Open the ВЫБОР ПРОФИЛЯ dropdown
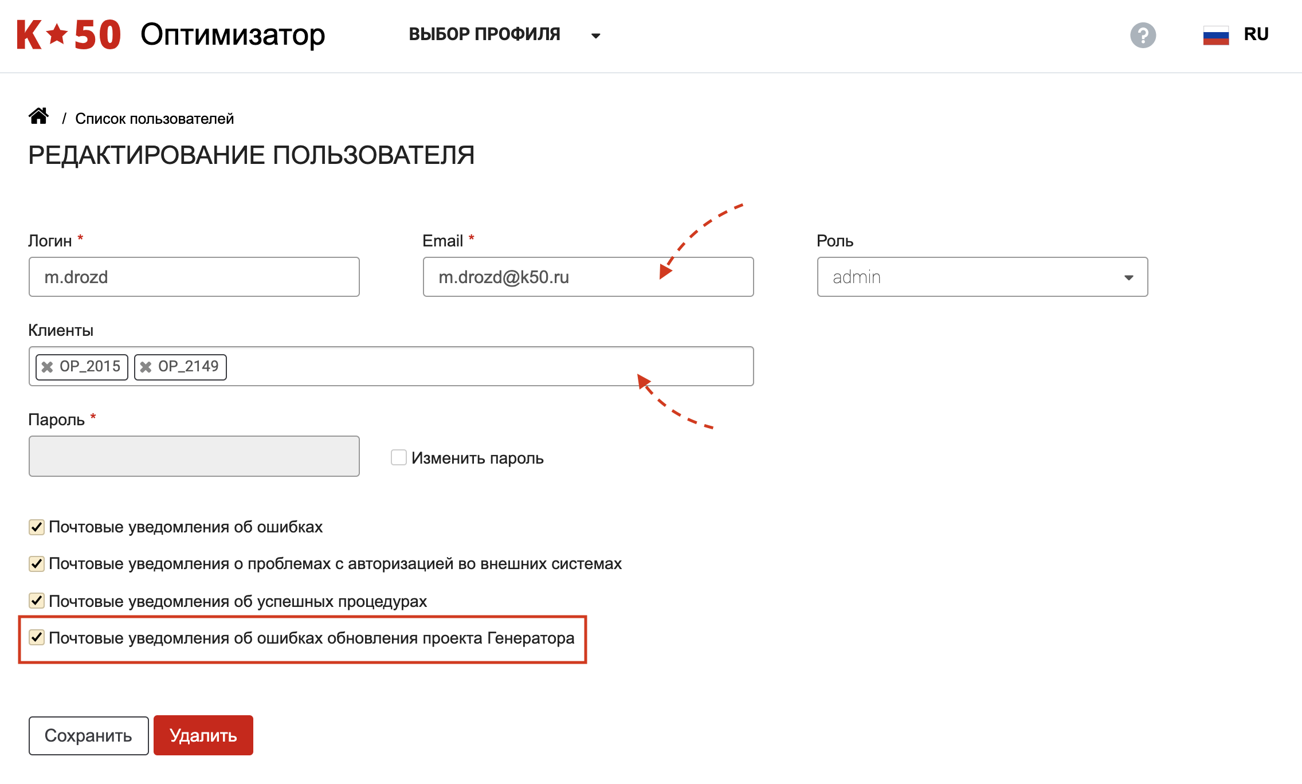The height and width of the screenshot is (784, 1302). [x=504, y=35]
